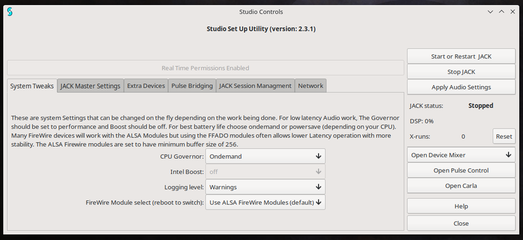The image size is (523, 240).
Task: Click the Studio Set Up Utility version heading
Action: tap(261, 28)
